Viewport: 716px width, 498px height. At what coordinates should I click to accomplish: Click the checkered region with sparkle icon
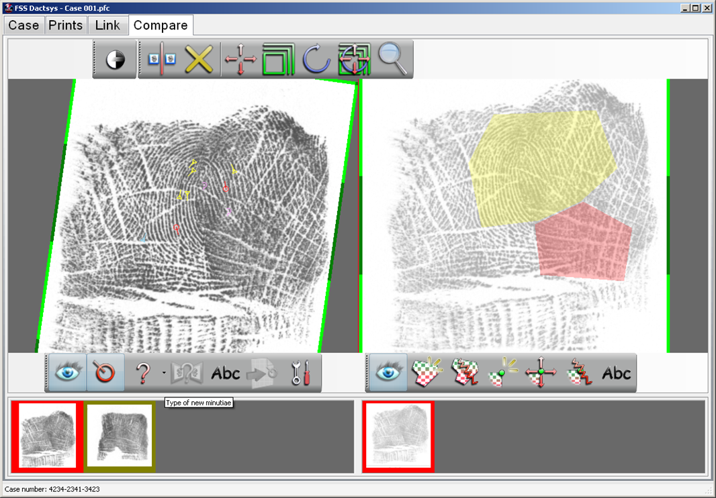[427, 372]
